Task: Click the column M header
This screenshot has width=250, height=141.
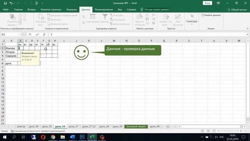Action: point(114,41)
